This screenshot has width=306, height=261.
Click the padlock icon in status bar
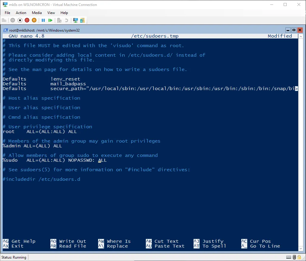point(300,257)
